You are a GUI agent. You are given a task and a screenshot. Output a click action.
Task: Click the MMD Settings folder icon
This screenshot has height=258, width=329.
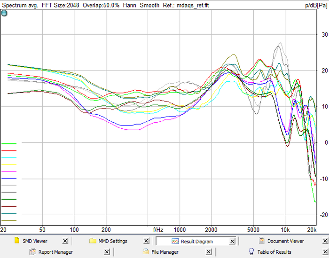[x=93, y=241]
